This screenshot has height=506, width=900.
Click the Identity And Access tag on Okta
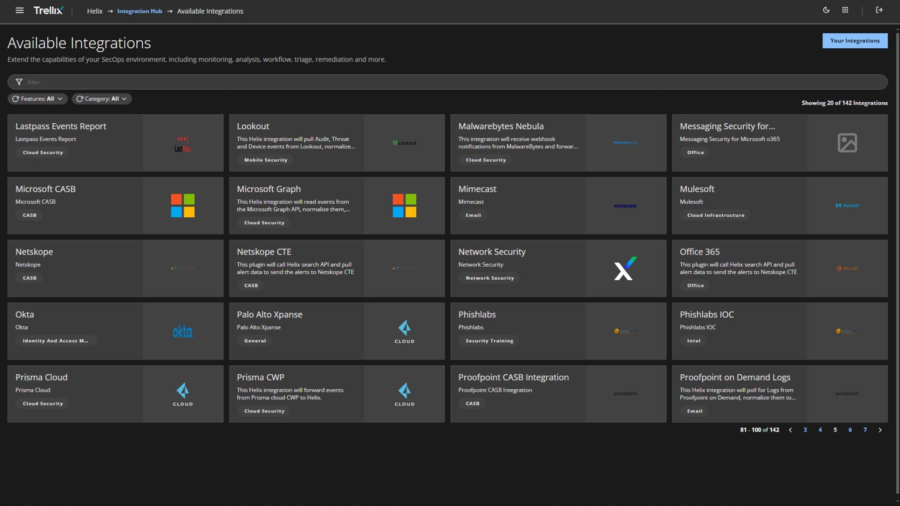coord(55,341)
